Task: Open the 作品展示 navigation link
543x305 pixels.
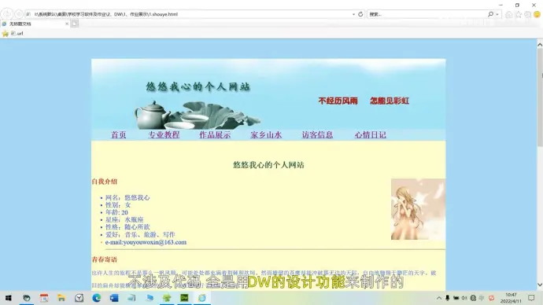Action: pos(215,135)
